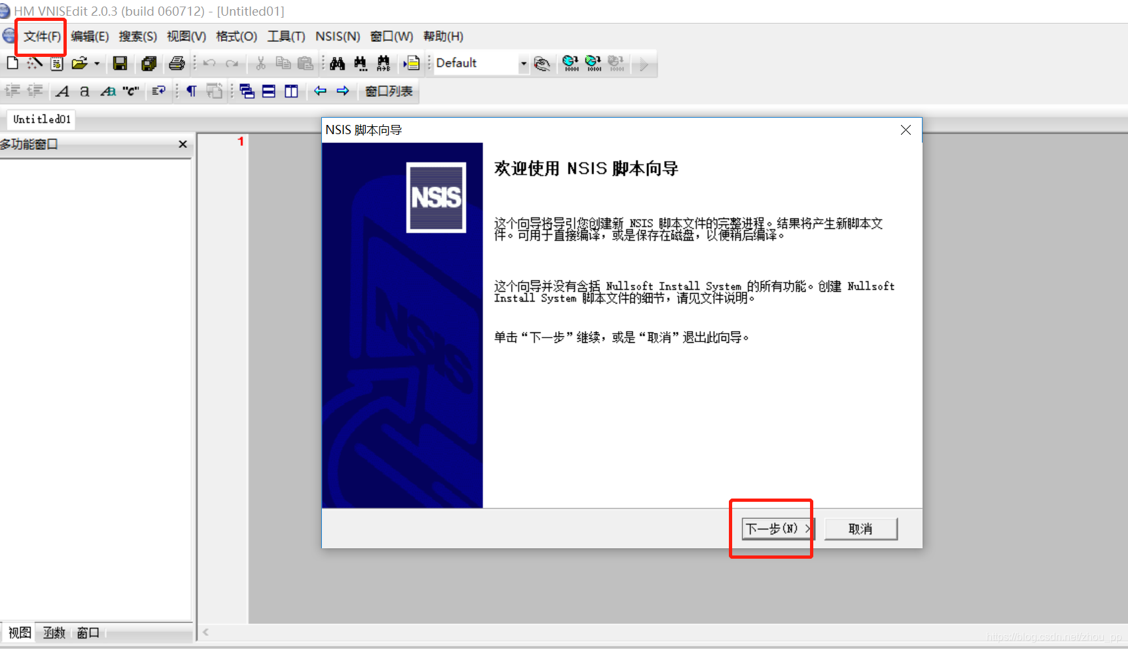Switch to the 窗口 bottom tab
The height and width of the screenshot is (649, 1128).
tap(88, 633)
